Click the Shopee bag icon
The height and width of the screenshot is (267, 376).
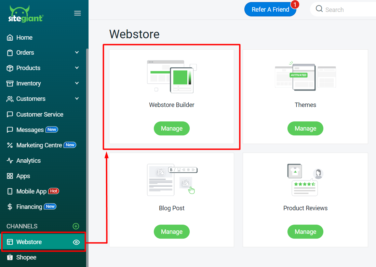pos(10,257)
